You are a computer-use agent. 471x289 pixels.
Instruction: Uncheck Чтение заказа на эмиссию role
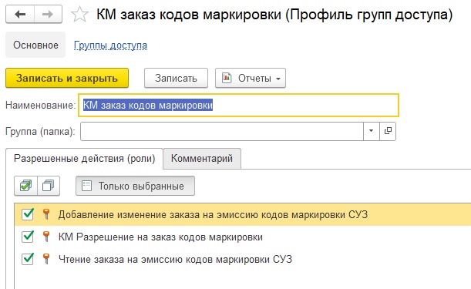coord(28,259)
